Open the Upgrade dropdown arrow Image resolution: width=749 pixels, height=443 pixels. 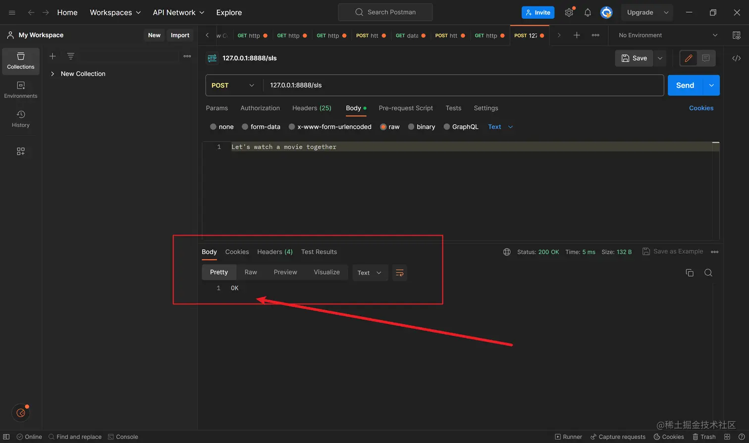click(666, 12)
